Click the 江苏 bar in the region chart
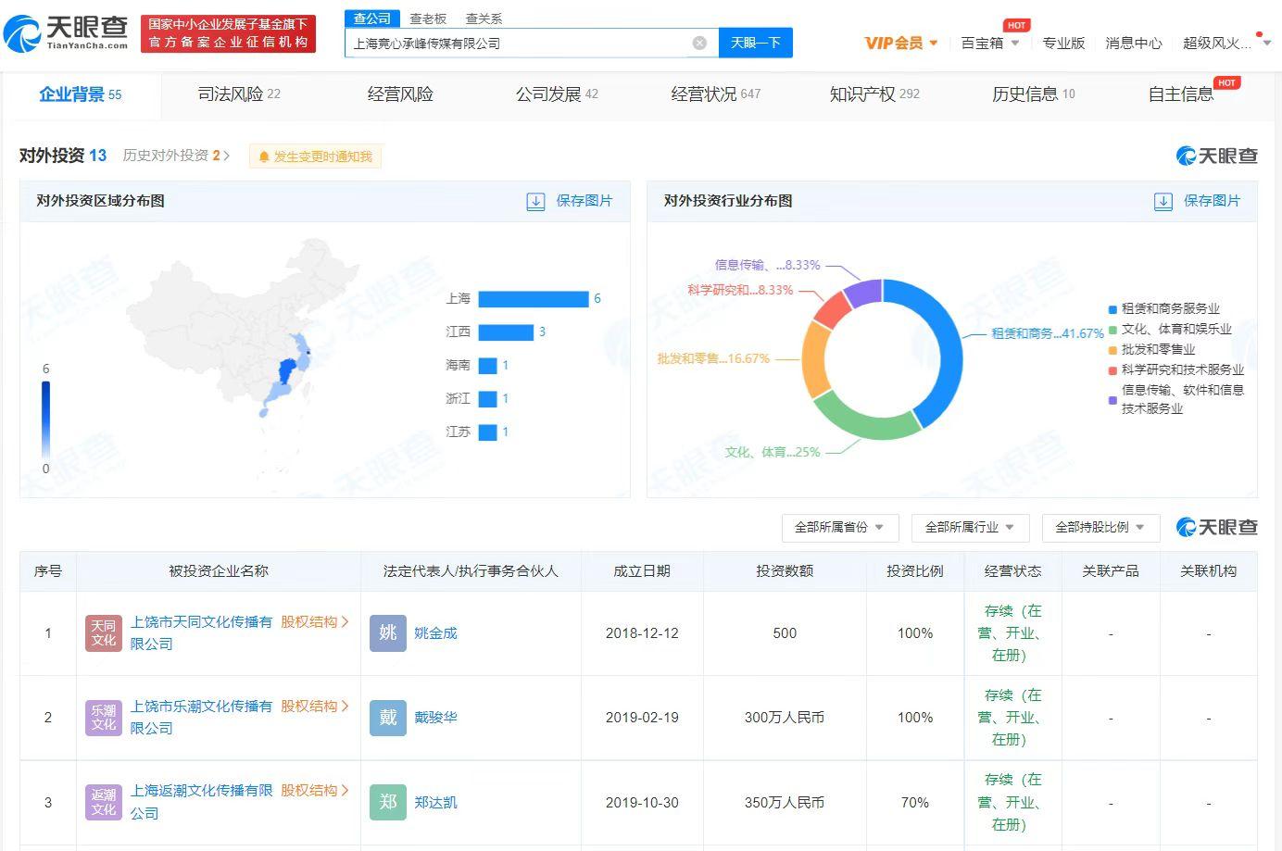1282x851 pixels. [x=488, y=432]
